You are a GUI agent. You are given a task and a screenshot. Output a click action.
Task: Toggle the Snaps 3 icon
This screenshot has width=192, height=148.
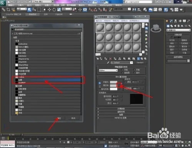pyautogui.click(x=91, y=10)
